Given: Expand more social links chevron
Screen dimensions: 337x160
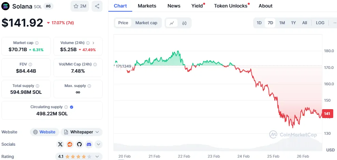Looking at the screenshot, I should click(98, 144).
